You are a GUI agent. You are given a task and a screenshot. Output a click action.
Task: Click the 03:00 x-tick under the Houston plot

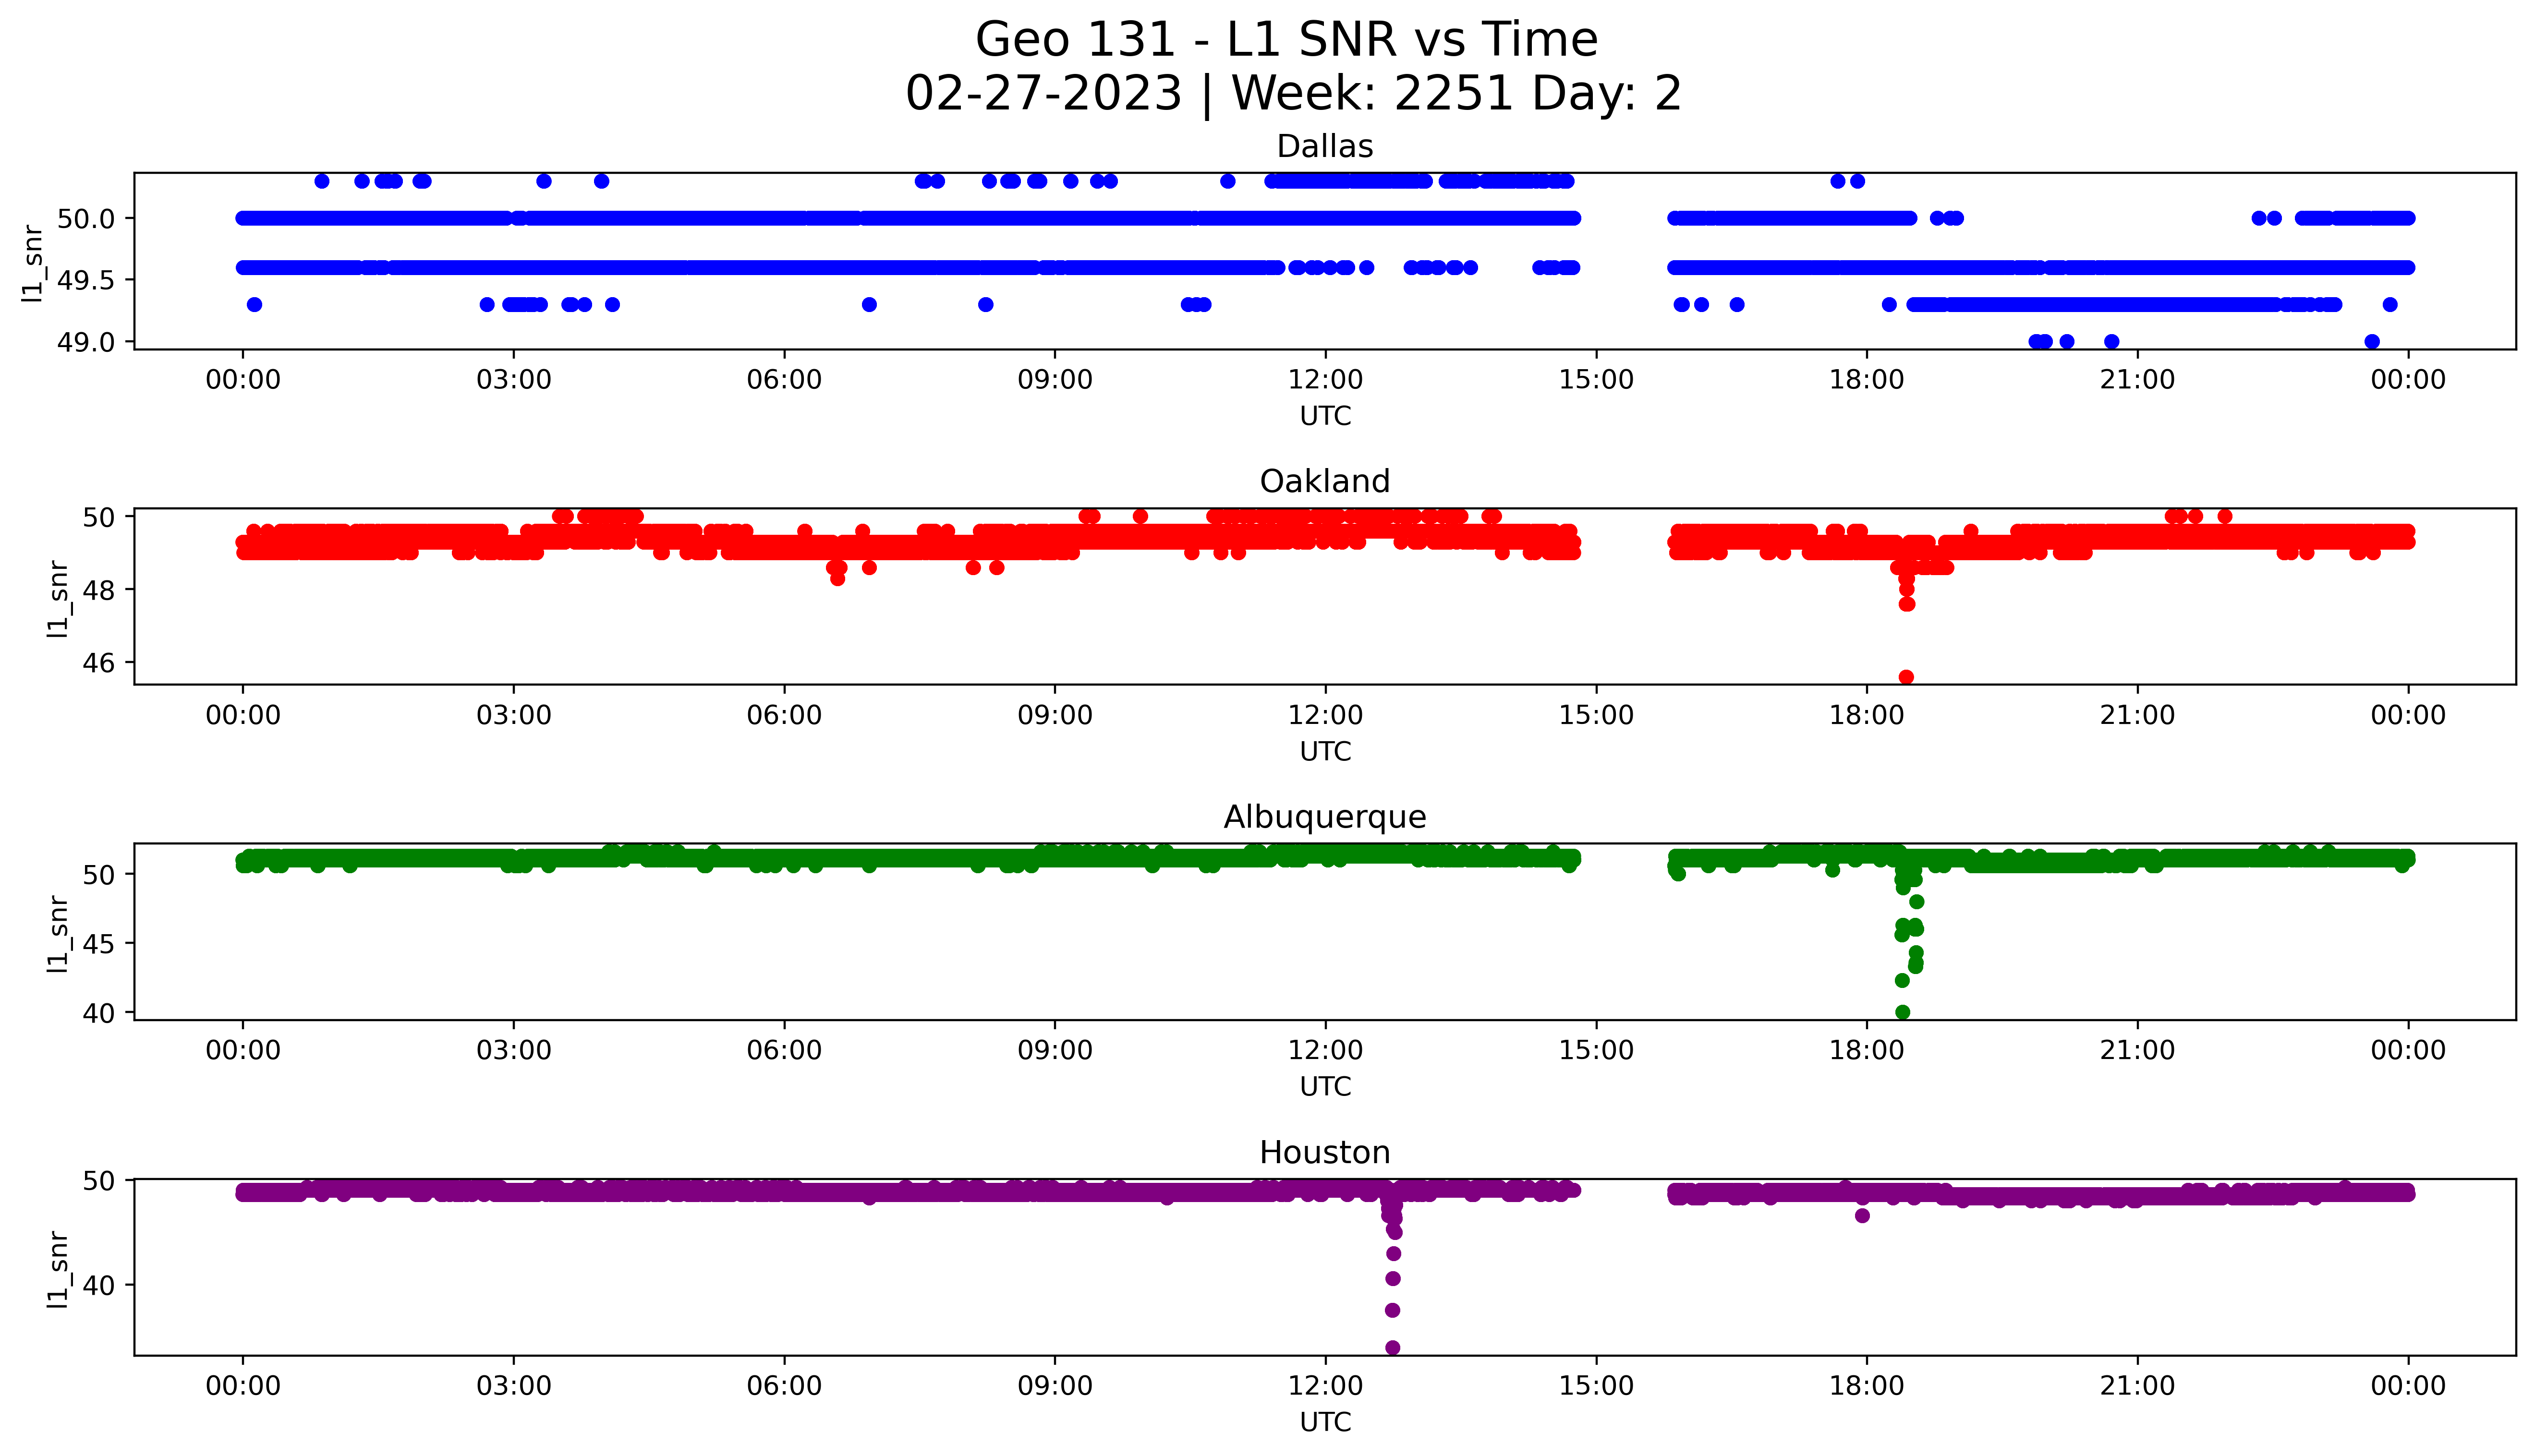coord(514,1386)
